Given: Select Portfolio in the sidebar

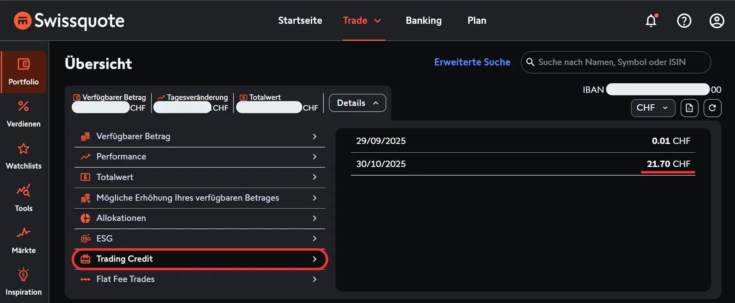Looking at the screenshot, I should pos(24,72).
